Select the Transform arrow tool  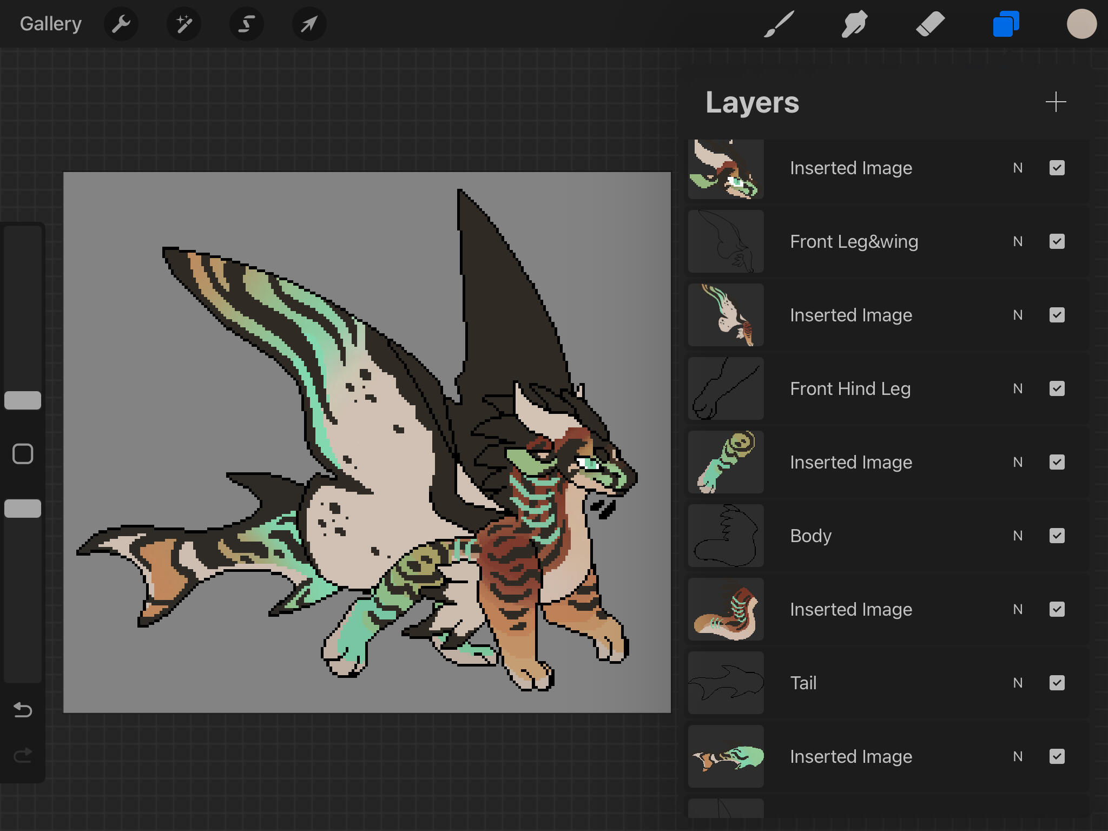[x=309, y=24]
